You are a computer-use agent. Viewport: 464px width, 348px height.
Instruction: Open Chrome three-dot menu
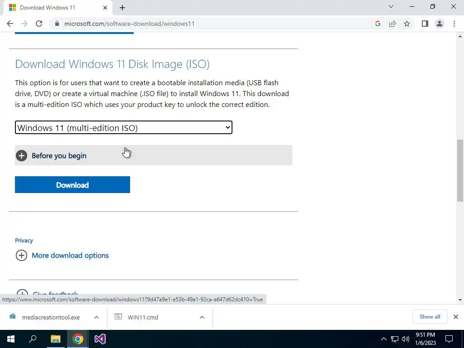click(x=454, y=24)
